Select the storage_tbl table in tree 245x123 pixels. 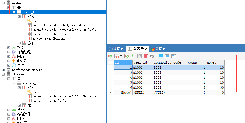point(32,83)
